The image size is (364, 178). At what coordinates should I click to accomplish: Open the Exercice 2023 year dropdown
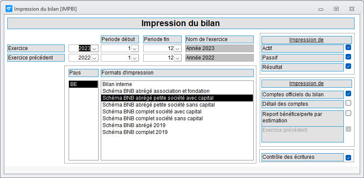[x=94, y=49]
